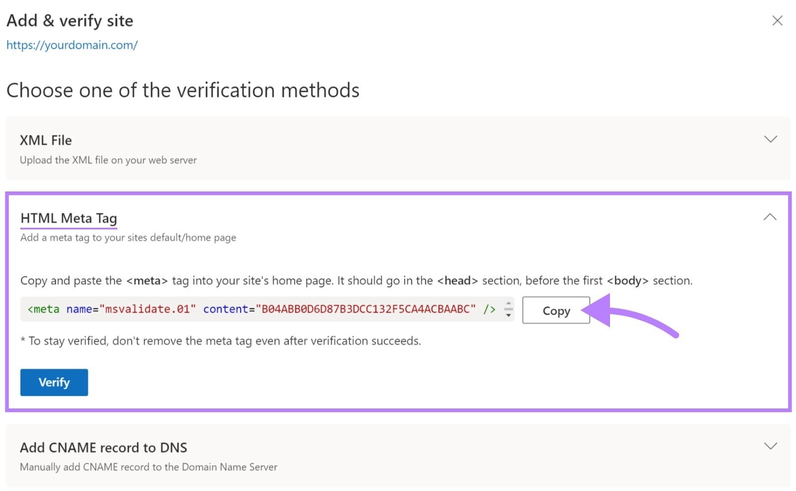The image size is (796, 491).
Task: Click the Add CNAME record to DNS heading
Action: (x=103, y=447)
